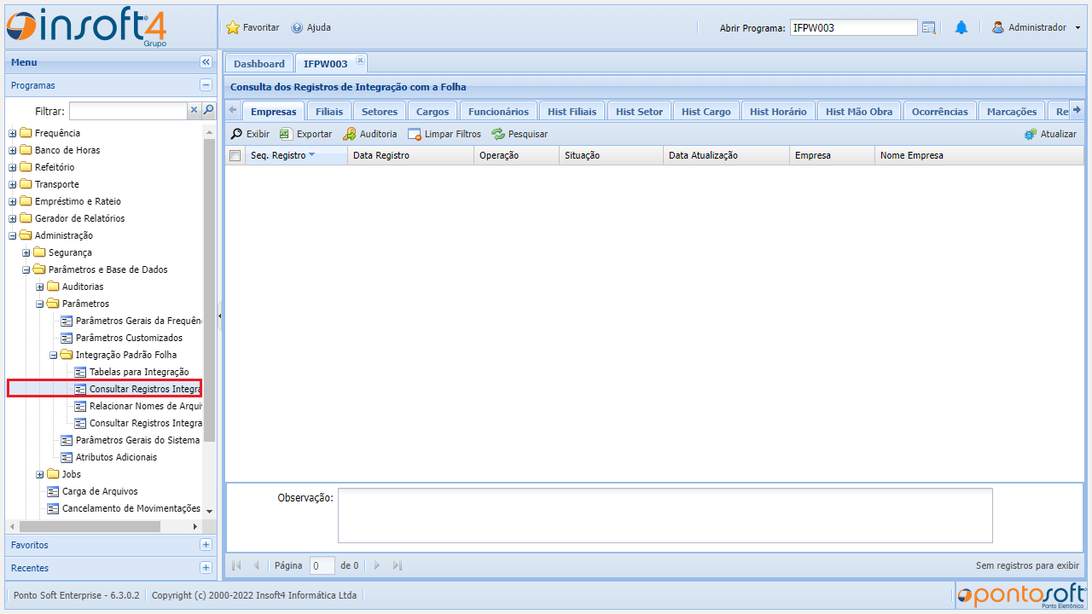This screenshot has width=1092, height=614.
Task: Click the program lookup icon beside Abrir Programa
Action: [929, 27]
